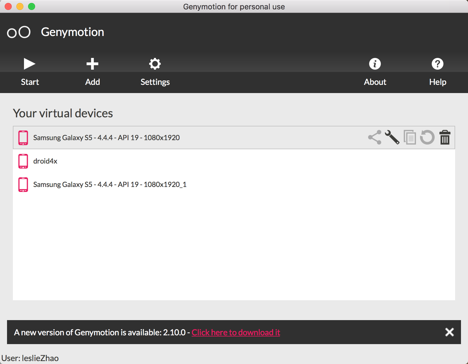
Task: Maximize the Genymotion window
Action: (32, 6)
